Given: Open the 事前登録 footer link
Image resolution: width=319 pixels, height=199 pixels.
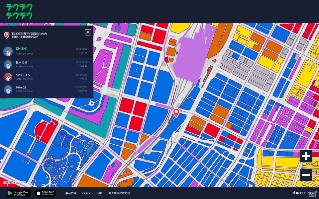Looking at the screenshot, I should pos(71,193).
